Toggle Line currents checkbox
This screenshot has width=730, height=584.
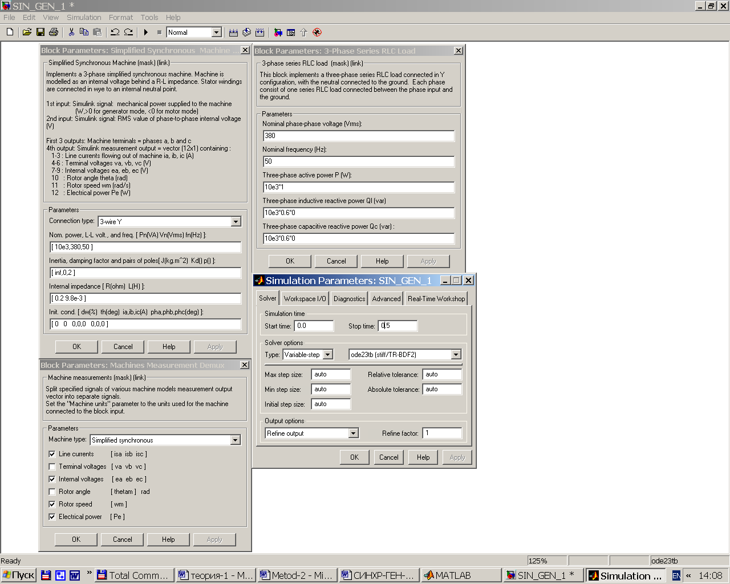tap(52, 454)
